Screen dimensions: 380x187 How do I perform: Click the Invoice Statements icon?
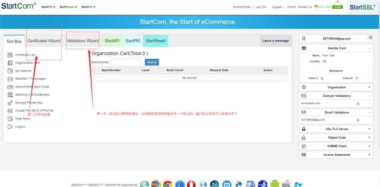pos(304,155)
